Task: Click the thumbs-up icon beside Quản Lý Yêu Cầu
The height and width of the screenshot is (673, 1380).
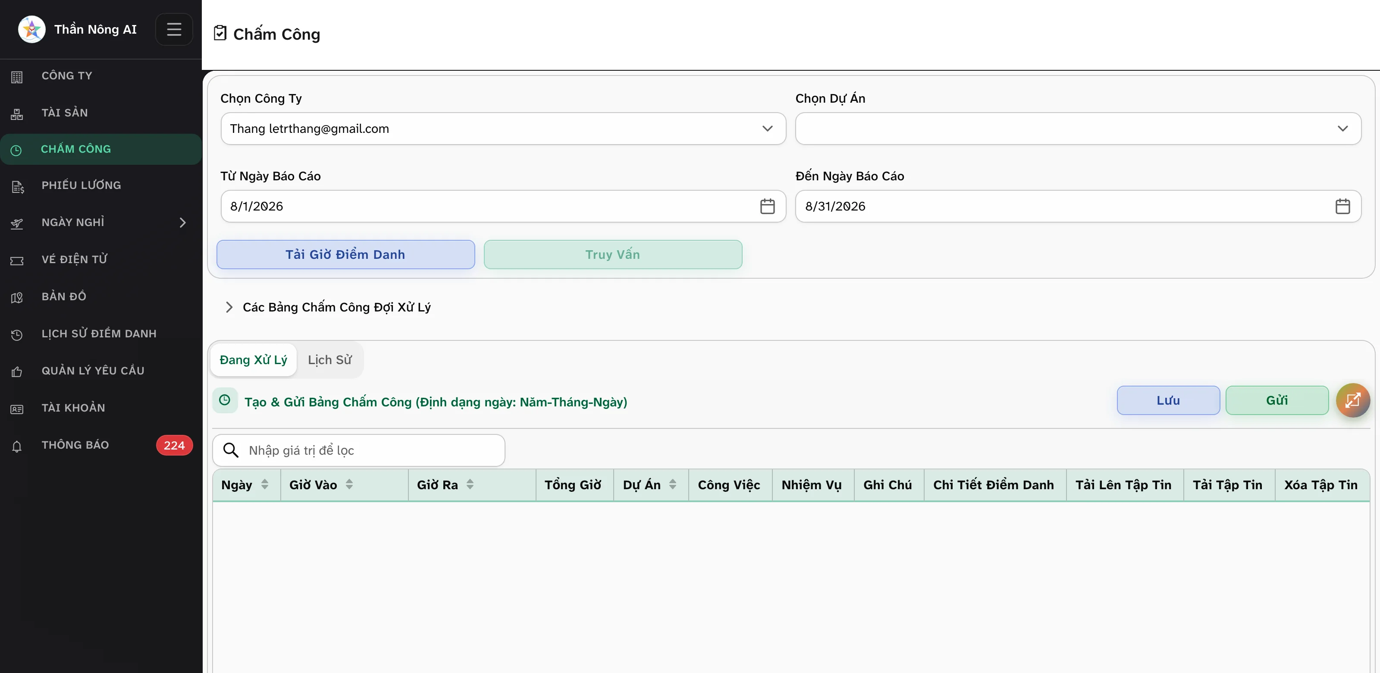Action: click(17, 371)
